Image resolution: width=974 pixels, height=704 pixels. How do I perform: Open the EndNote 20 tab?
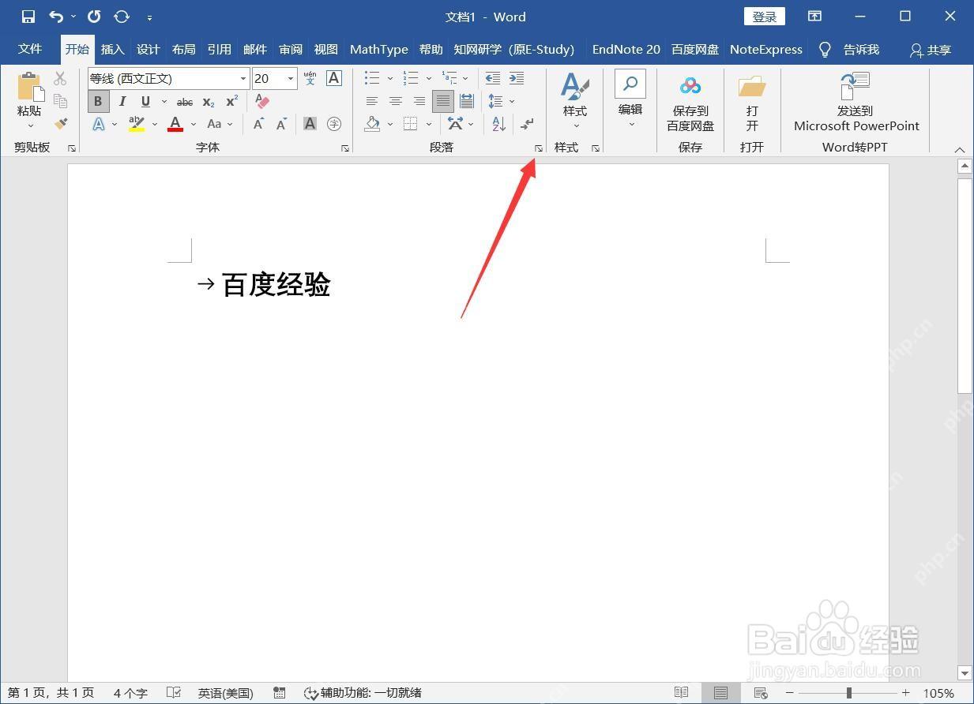626,49
